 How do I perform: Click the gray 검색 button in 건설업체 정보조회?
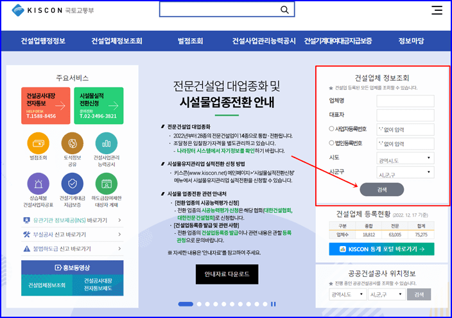pyautogui.click(x=381, y=190)
